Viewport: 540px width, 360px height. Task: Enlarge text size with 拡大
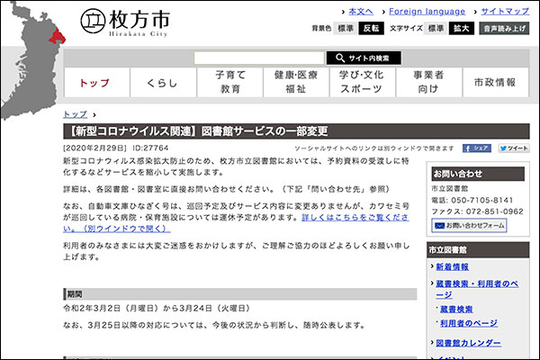[462, 29]
